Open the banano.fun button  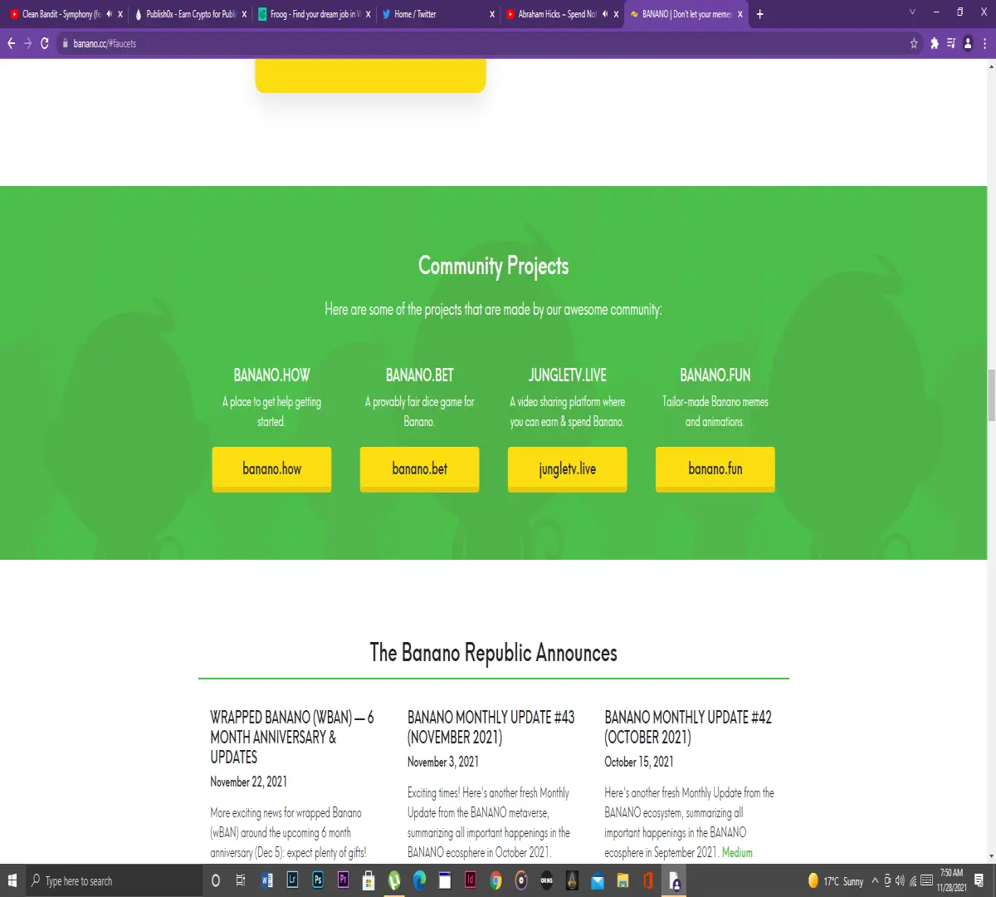pos(715,469)
